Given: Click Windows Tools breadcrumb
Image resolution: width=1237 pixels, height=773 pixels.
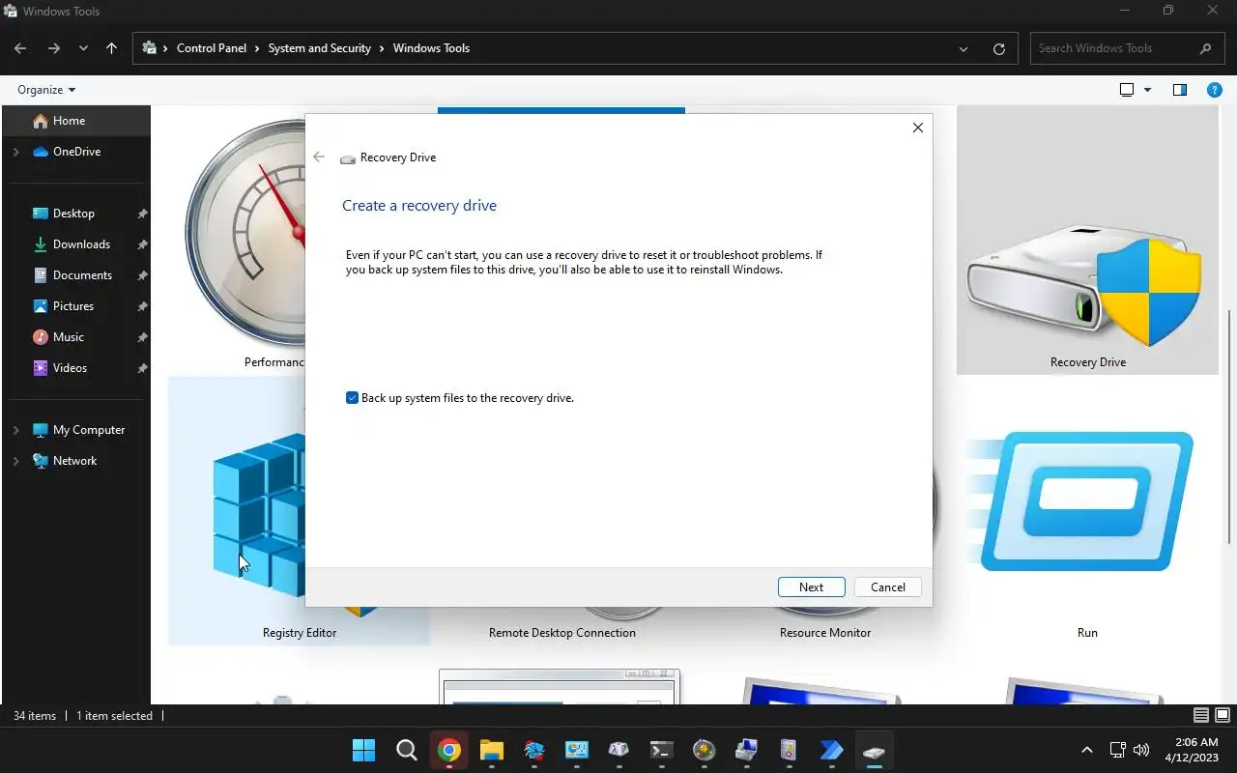Looking at the screenshot, I should click(431, 48).
